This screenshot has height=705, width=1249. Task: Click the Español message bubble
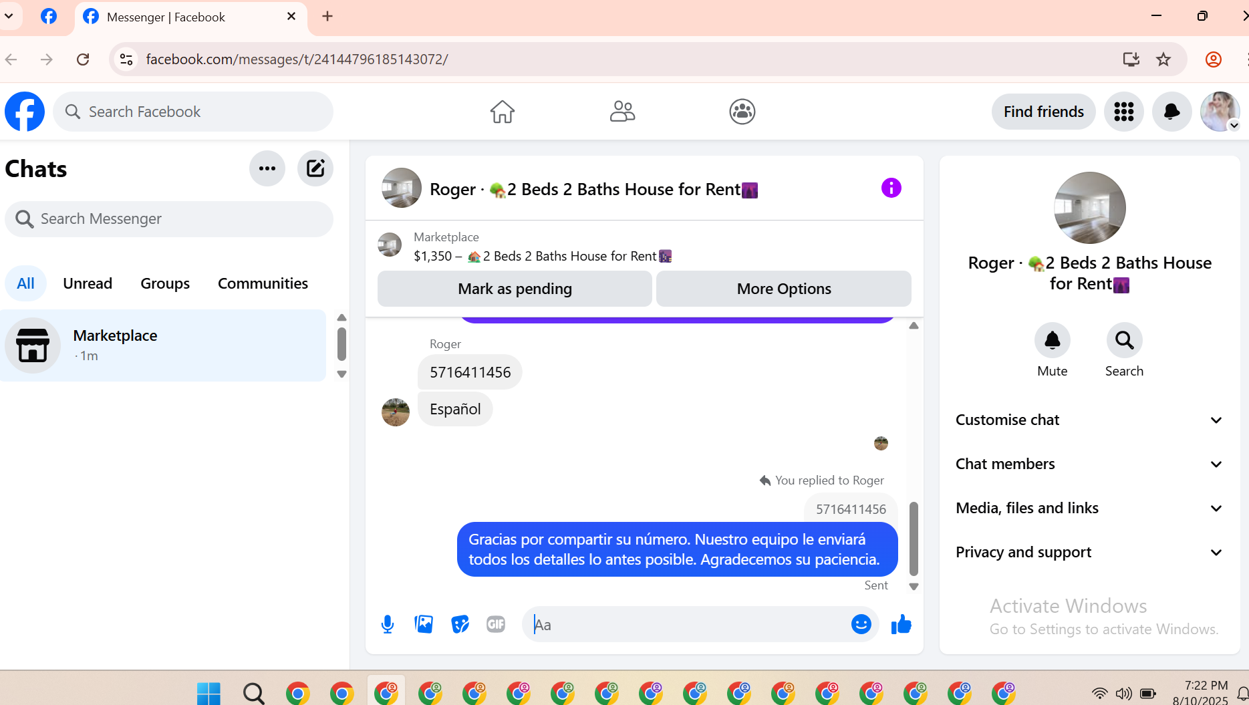point(455,409)
